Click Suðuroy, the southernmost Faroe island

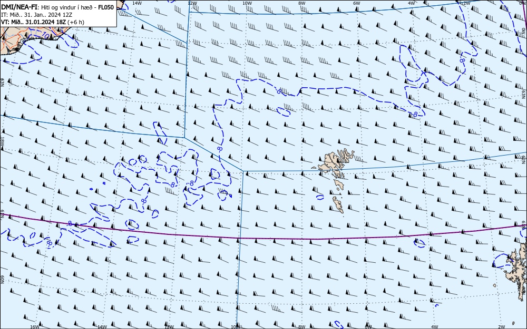tap(338, 204)
